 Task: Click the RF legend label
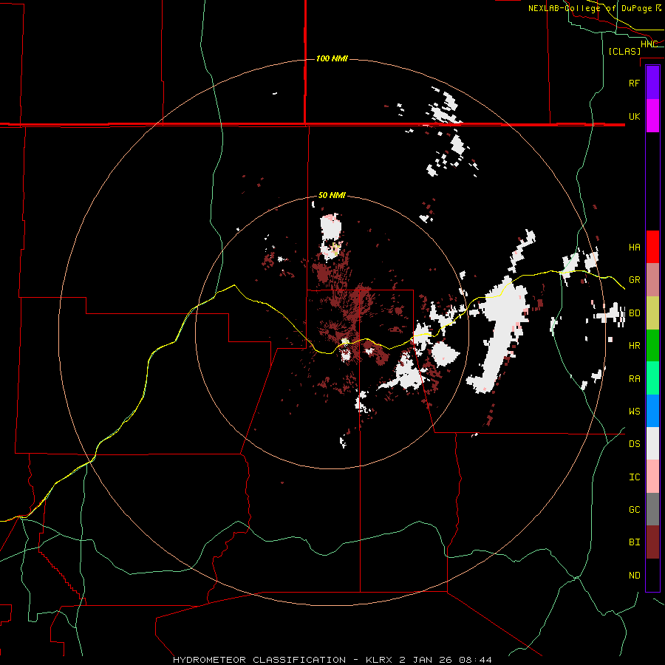[634, 83]
